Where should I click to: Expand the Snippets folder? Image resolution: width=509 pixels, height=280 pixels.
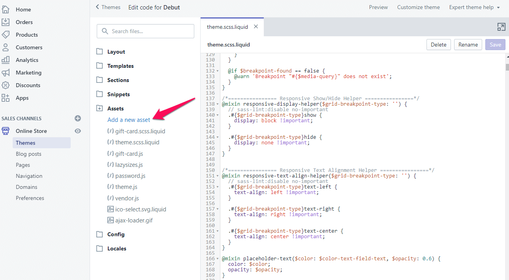[x=118, y=94]
